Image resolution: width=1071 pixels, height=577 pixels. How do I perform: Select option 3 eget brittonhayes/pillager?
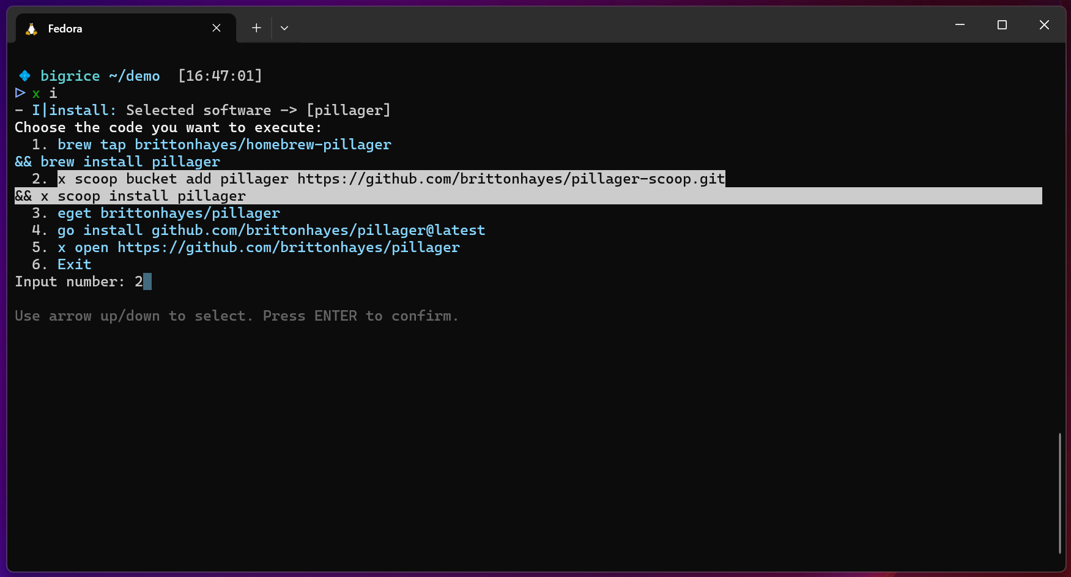169,213
